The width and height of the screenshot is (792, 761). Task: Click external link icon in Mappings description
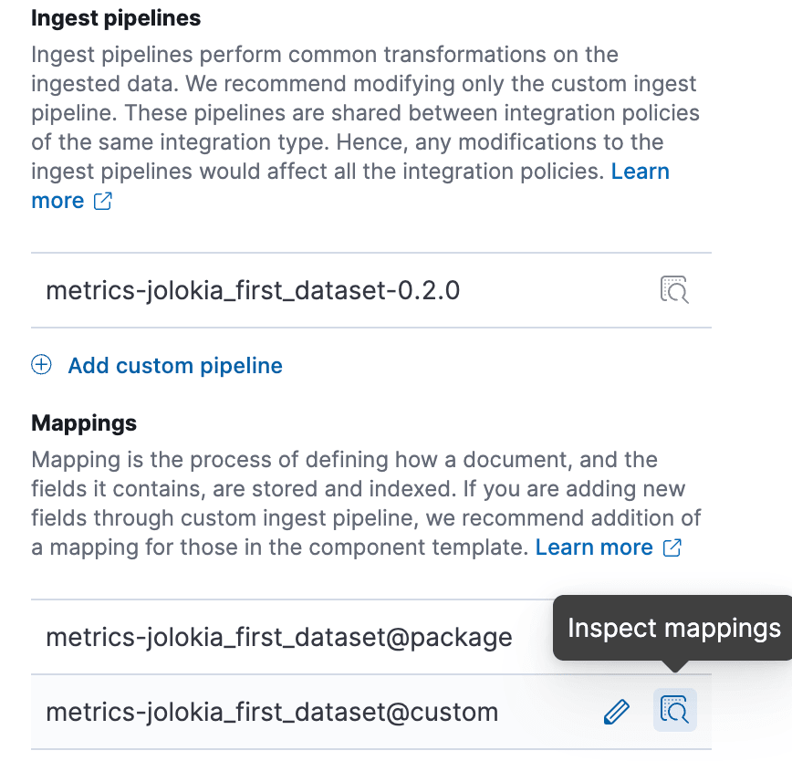[x=672, y=548]
